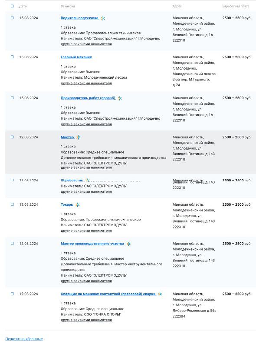Click the snowflake icon beside Главный механик

(x=95, y=57)
